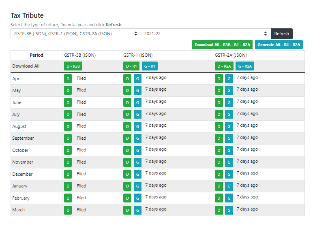The height and width of the screenshot is (230, 315).
Task: Download GSTR-3B for July
Action: 68,115
